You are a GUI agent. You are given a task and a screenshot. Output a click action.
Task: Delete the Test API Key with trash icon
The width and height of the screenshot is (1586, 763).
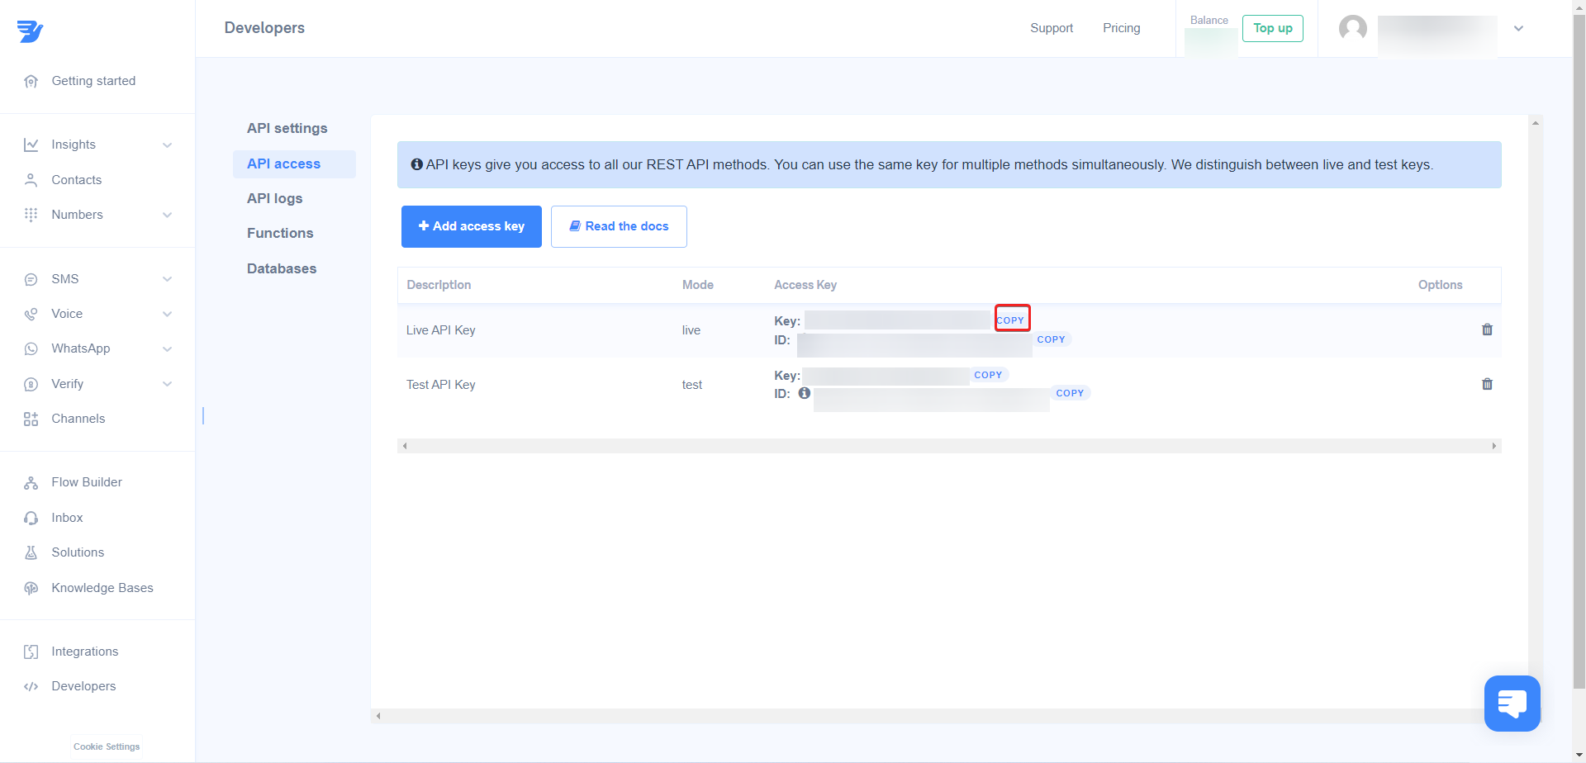tap(1487, 384)
